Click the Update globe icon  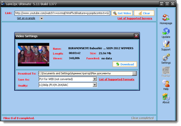point(166,31)
